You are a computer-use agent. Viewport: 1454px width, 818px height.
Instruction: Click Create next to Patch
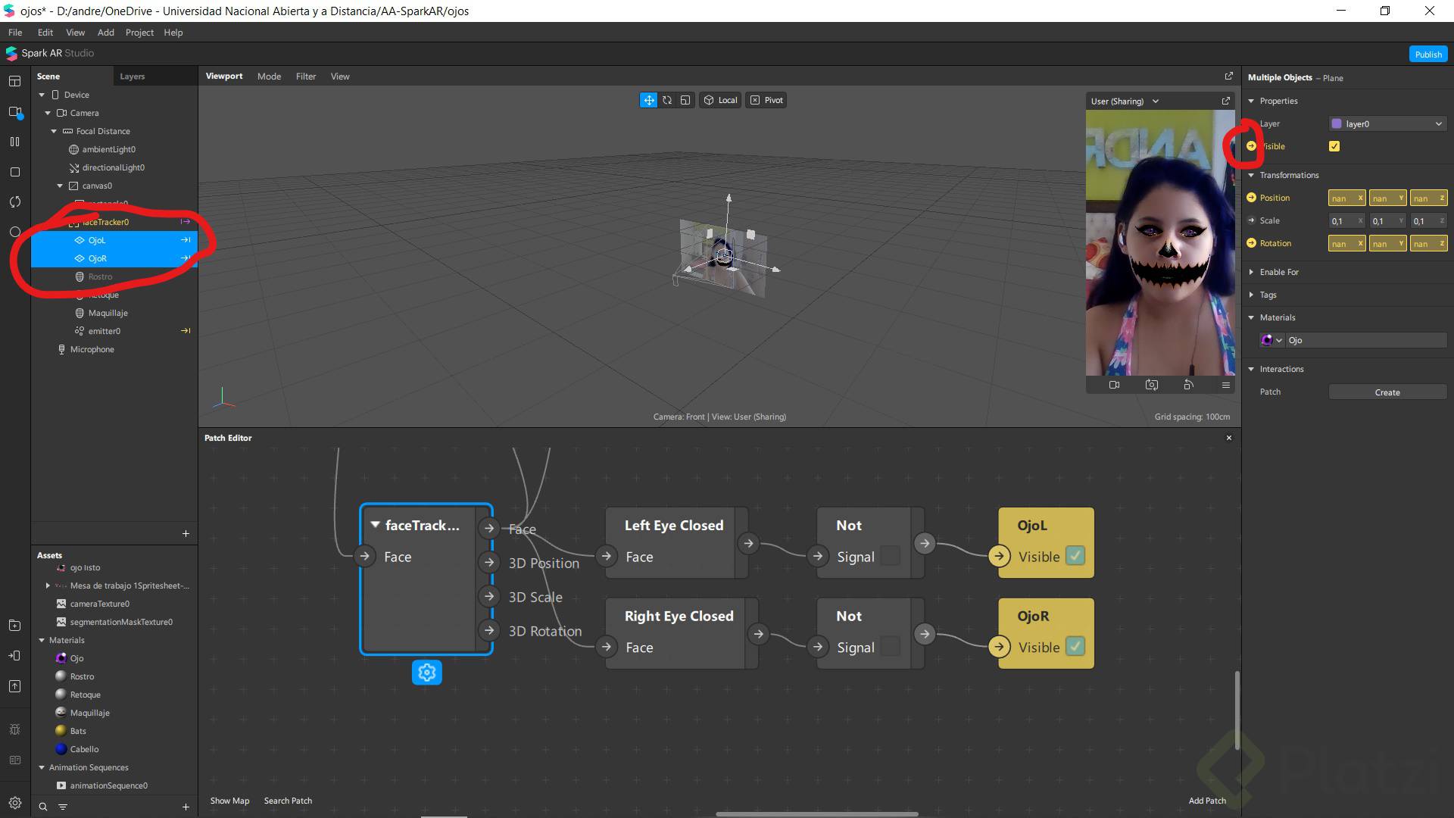(1387, 392)
